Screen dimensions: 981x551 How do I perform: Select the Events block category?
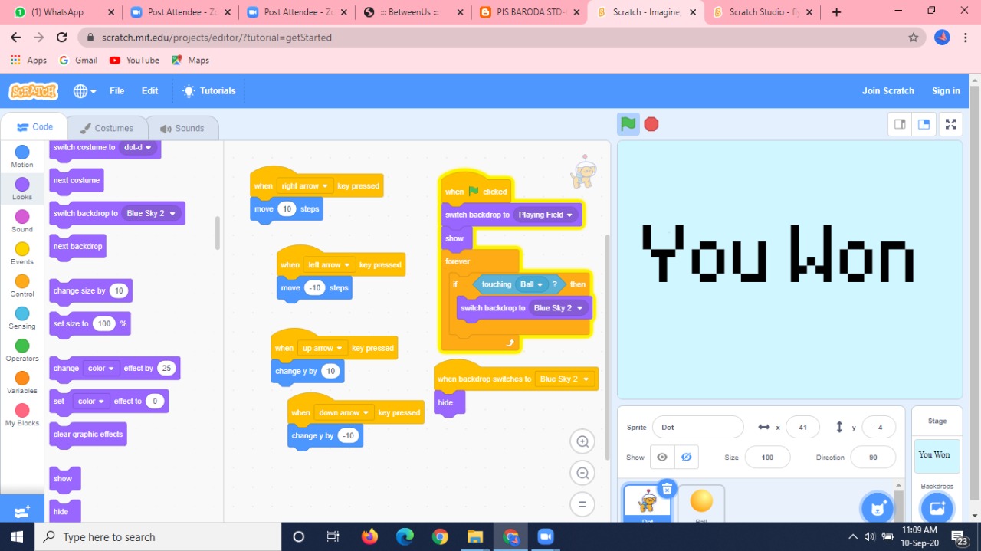click(x=21, y=254)
